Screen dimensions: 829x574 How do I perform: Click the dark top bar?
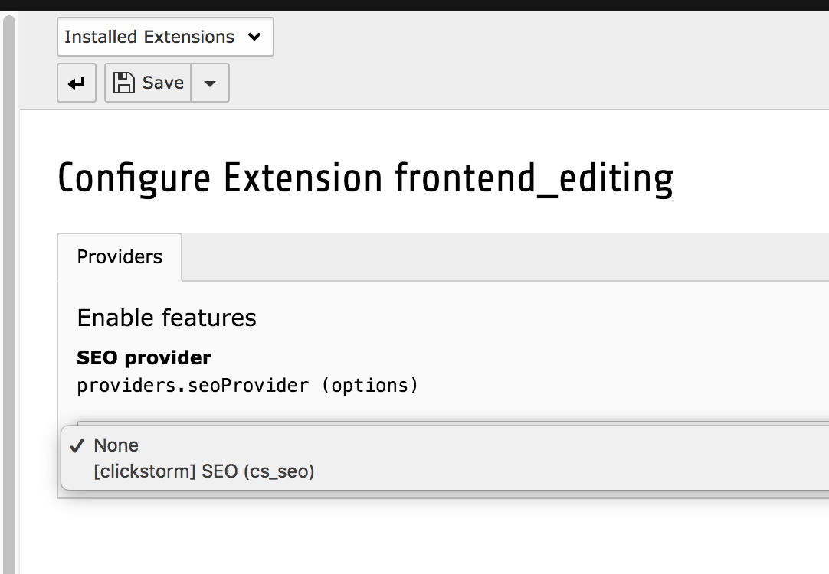pyautogui.click(x=414, y=5)
